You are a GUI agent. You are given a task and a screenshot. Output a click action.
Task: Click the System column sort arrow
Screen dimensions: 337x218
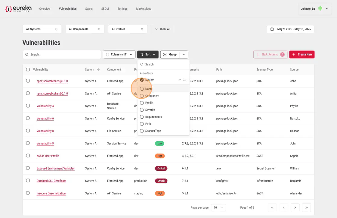click(x=98, y=70)
